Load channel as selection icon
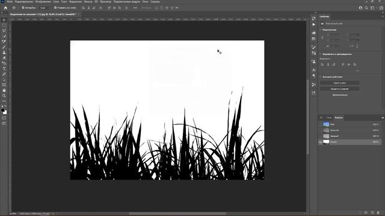 coord(360,212)
